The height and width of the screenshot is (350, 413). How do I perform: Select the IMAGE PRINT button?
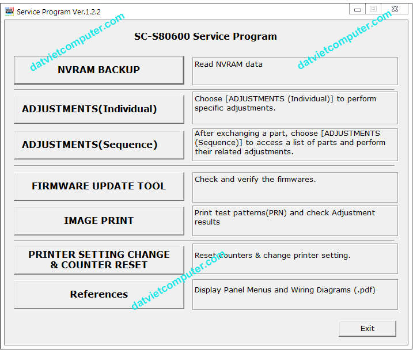98,221
